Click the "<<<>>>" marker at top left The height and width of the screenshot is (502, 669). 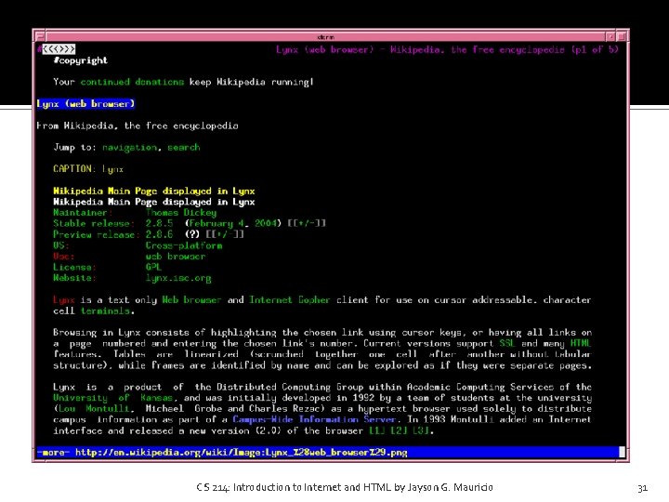point(59,49)
